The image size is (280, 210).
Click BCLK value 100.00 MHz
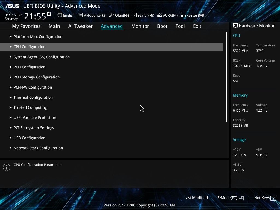[x=242, y=66]
